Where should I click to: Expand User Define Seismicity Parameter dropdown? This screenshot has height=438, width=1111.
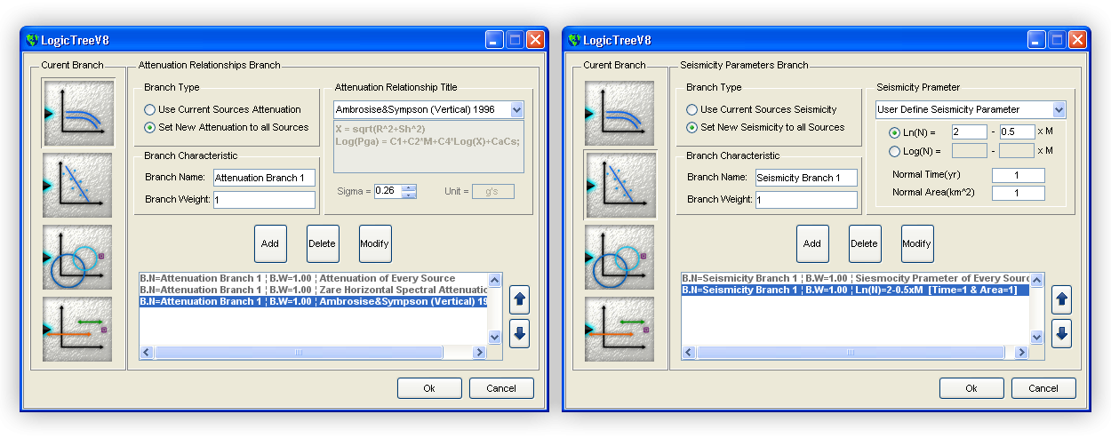[x=1058, y=109]
